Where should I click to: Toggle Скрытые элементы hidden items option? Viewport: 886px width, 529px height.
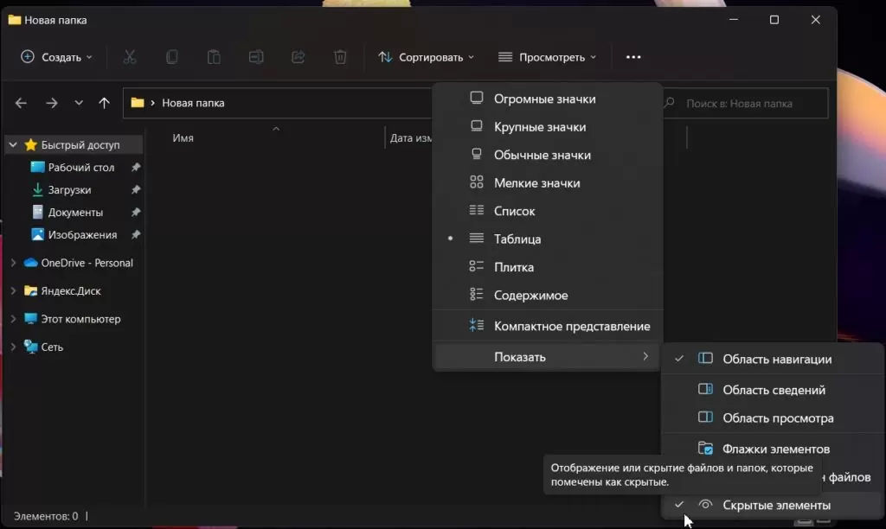click(775, 505)
